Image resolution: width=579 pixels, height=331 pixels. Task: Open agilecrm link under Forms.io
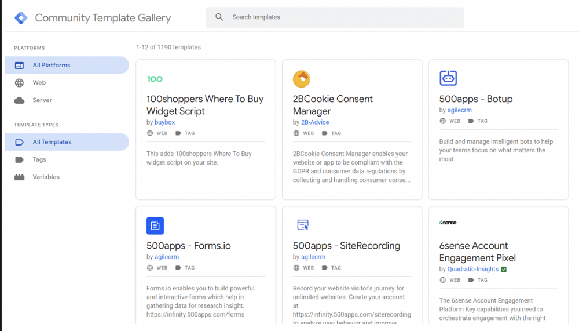(x=167, y=257)
